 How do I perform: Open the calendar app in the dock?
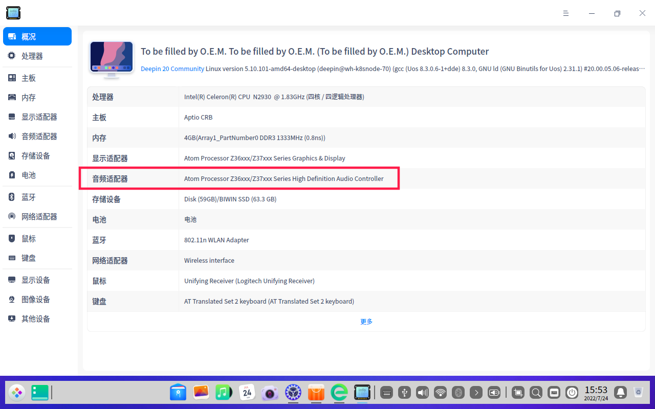click(x=247, y=393)
